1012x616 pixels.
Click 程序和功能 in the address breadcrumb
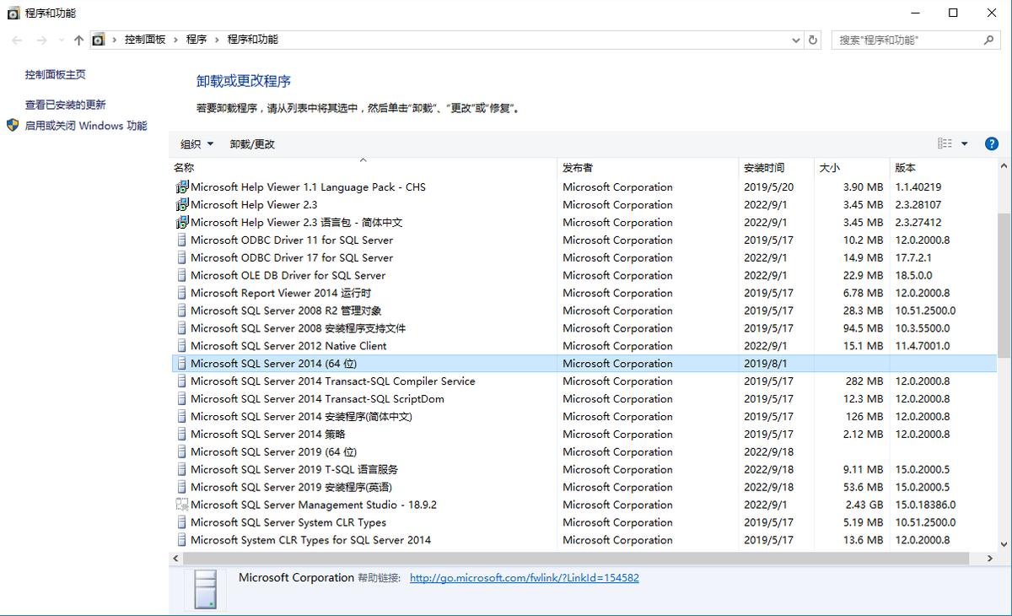coord(253,40)
